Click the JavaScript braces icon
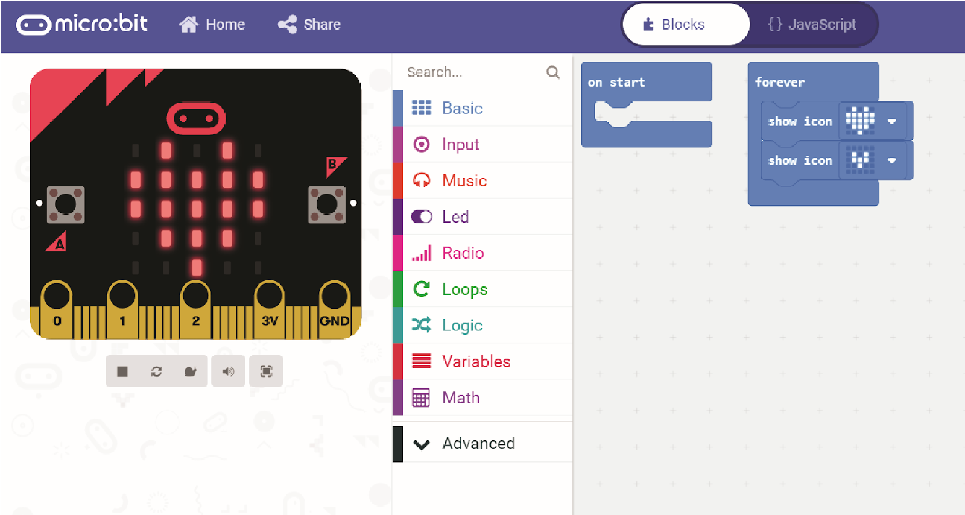Image resolution: width=965 pixels, height=515 pixels. tap(775, 24)
